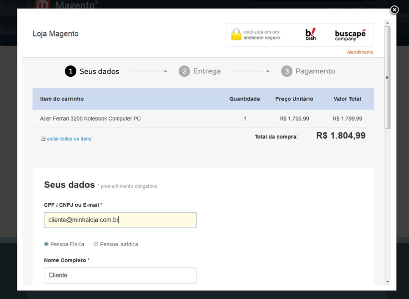Go to the Entrega step

(x=206, y=71)
